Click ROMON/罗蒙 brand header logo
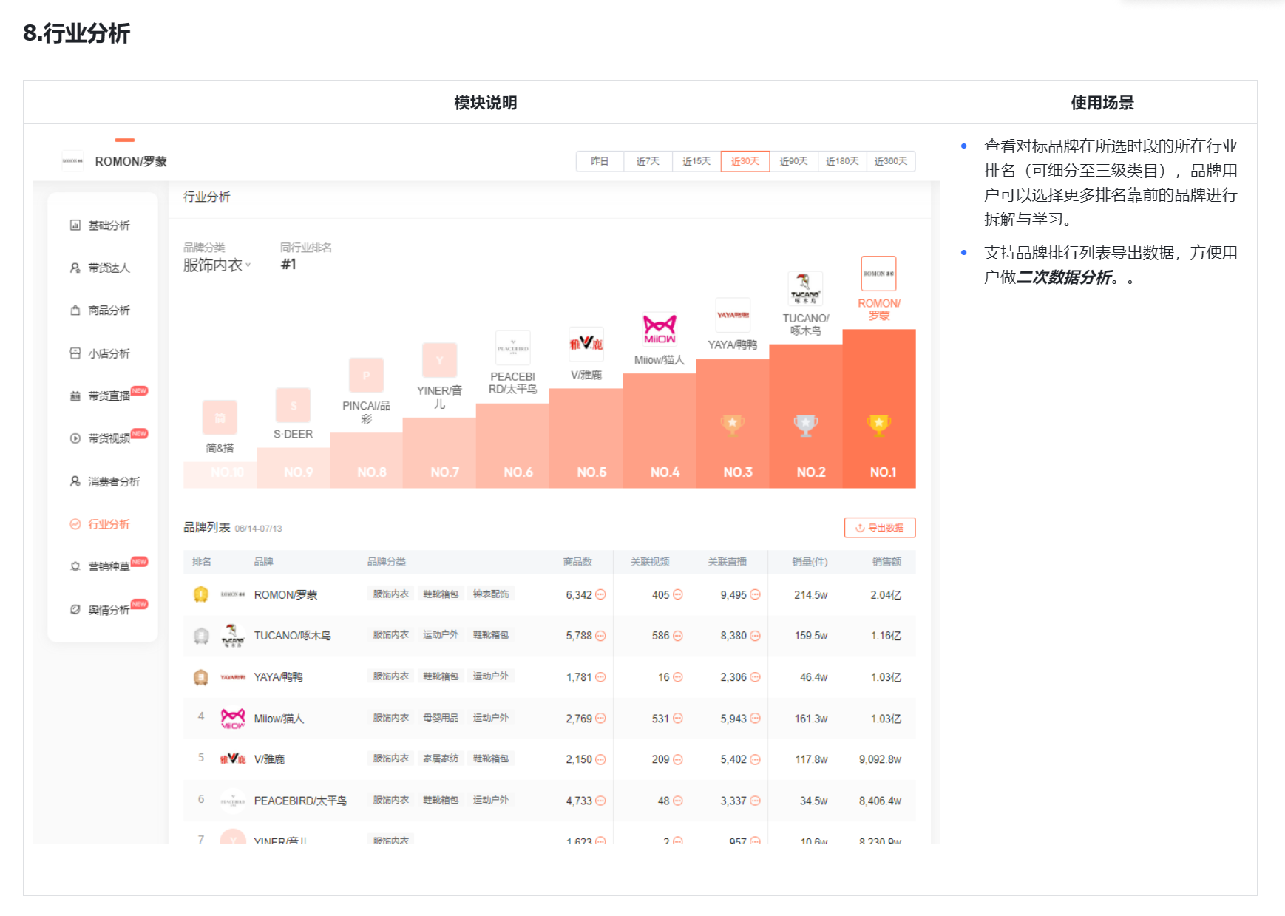This screenshot has height=916, width=1285. click(72, 161)
